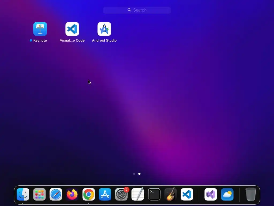Launch Terminal from the Dock

tap(154, 194)
